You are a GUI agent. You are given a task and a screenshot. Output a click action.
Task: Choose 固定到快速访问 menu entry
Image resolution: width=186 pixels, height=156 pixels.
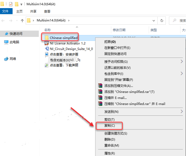(115, 54)
